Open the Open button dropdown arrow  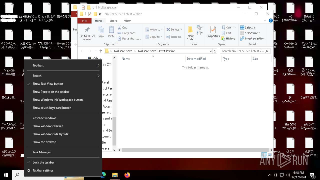click(x=235, y=27)
